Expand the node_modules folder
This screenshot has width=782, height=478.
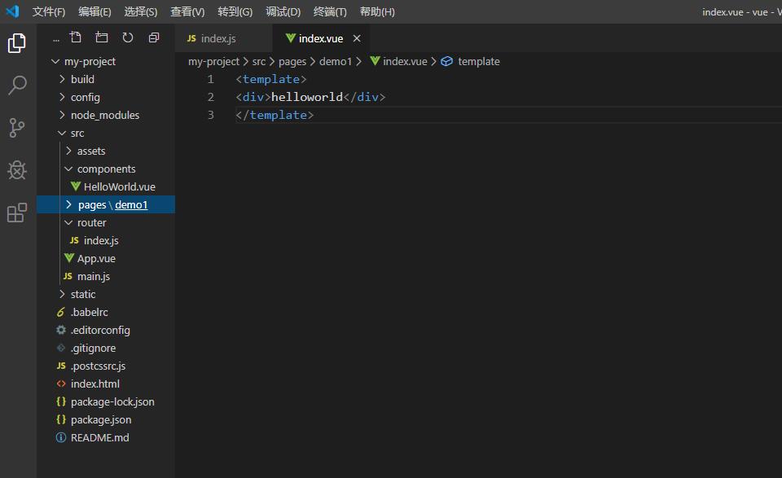tap(104, 115)
